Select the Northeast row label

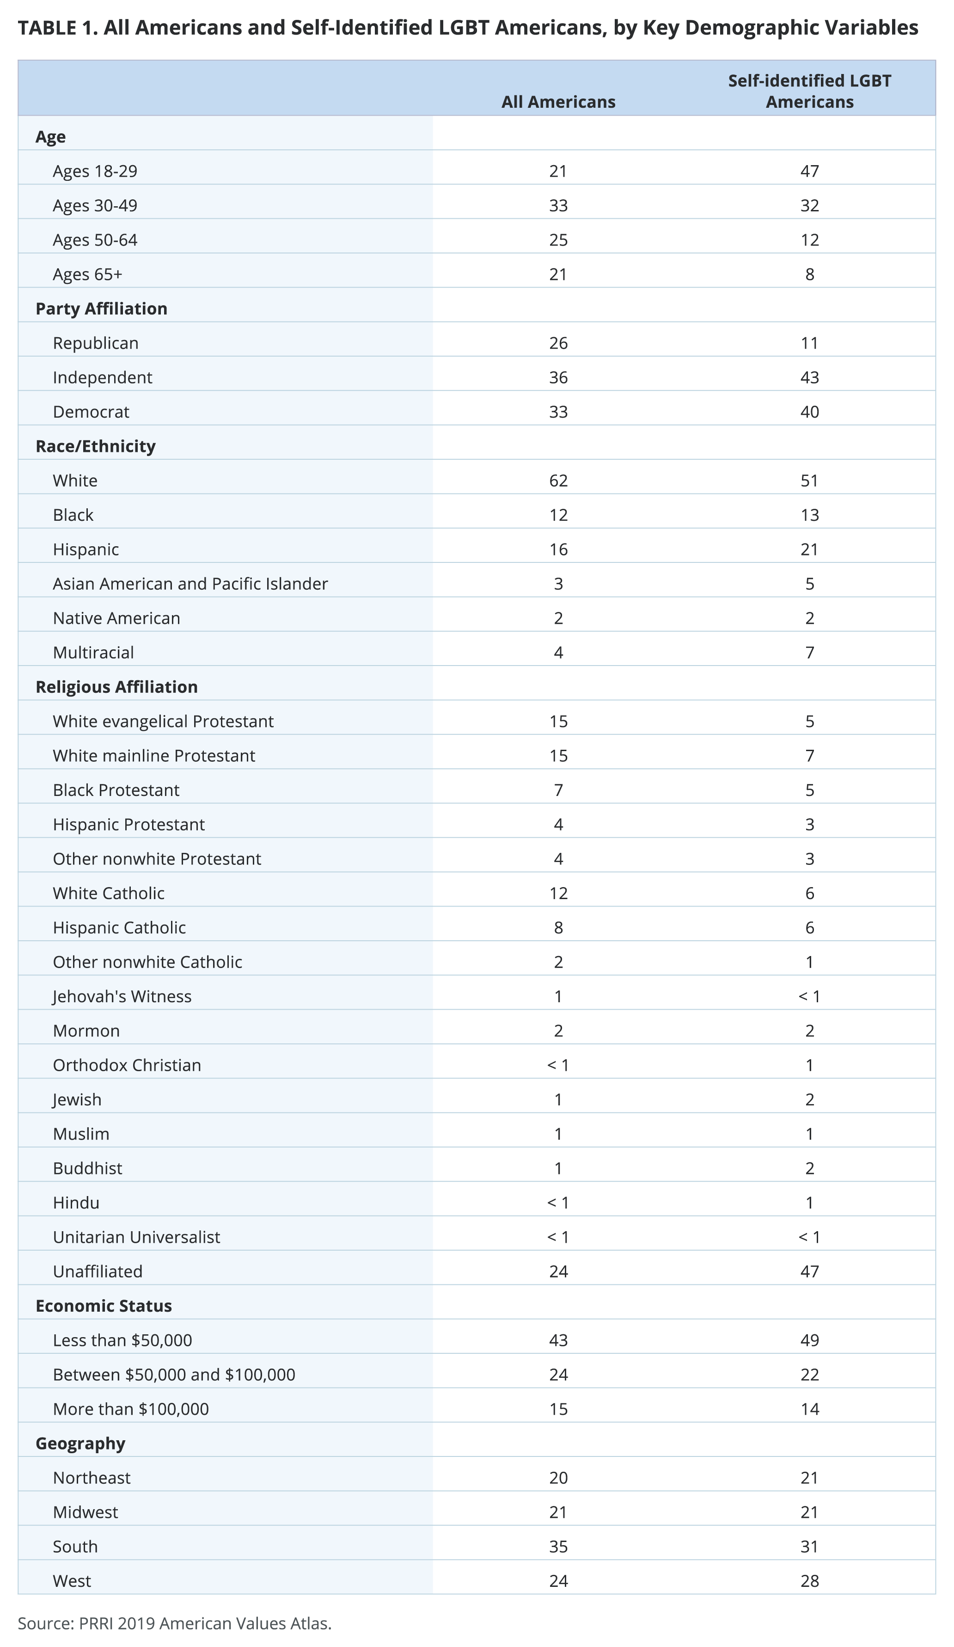[x=92, y=1478]
